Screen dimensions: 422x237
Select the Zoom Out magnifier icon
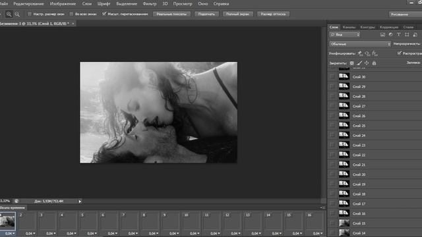point(17,14)
